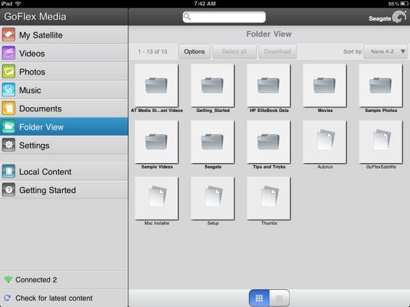
Task: Click the My Satellite sidebar icon
Action: point(9,35)
